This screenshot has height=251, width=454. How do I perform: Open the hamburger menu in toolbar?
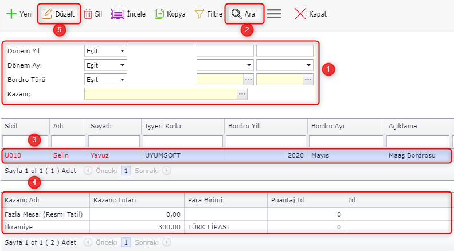pos(274,14)
